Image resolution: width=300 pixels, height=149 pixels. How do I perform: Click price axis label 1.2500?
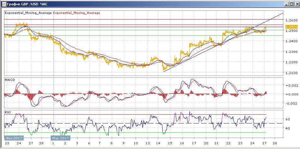pyautogui.click(x=291, y=31)
